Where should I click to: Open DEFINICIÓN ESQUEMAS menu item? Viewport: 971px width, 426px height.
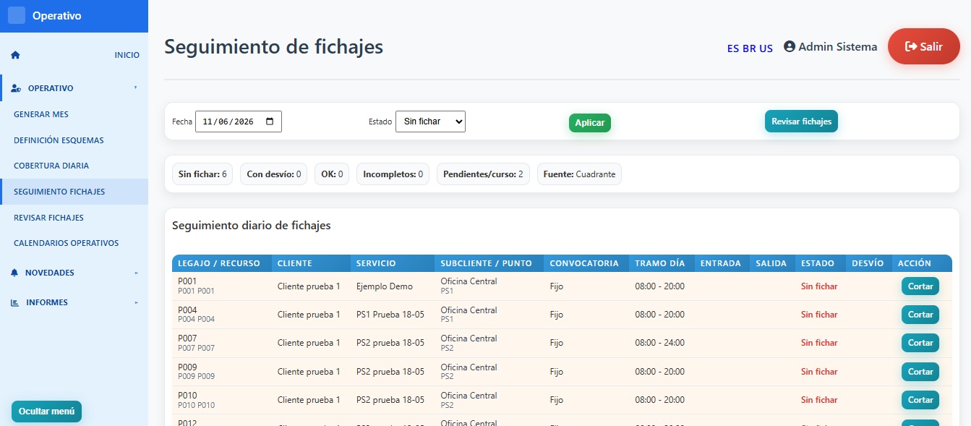tap(74, 140)
